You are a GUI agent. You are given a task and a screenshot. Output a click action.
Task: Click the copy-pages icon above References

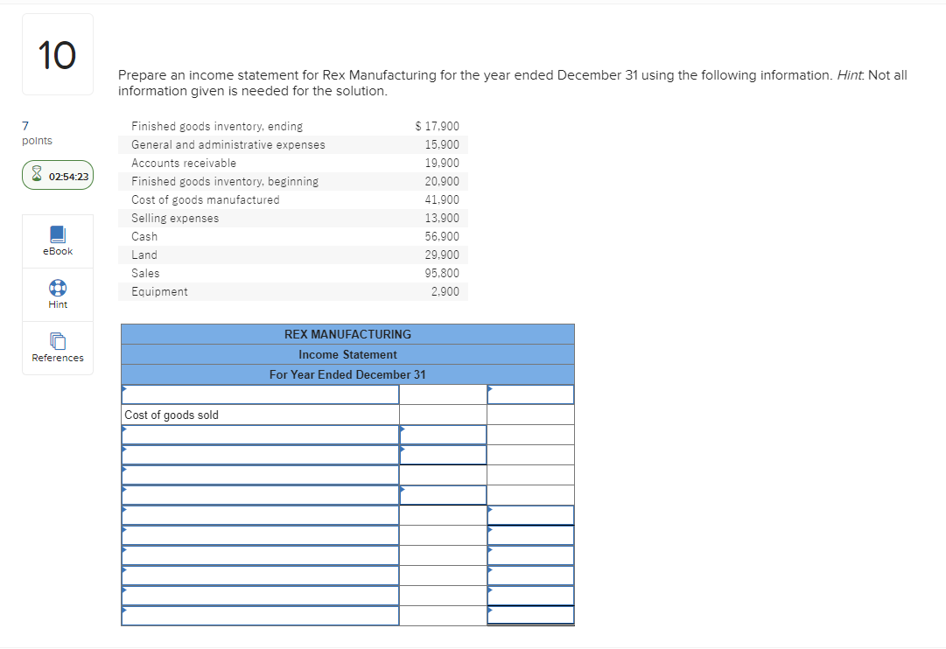click(x=57, y=341)
